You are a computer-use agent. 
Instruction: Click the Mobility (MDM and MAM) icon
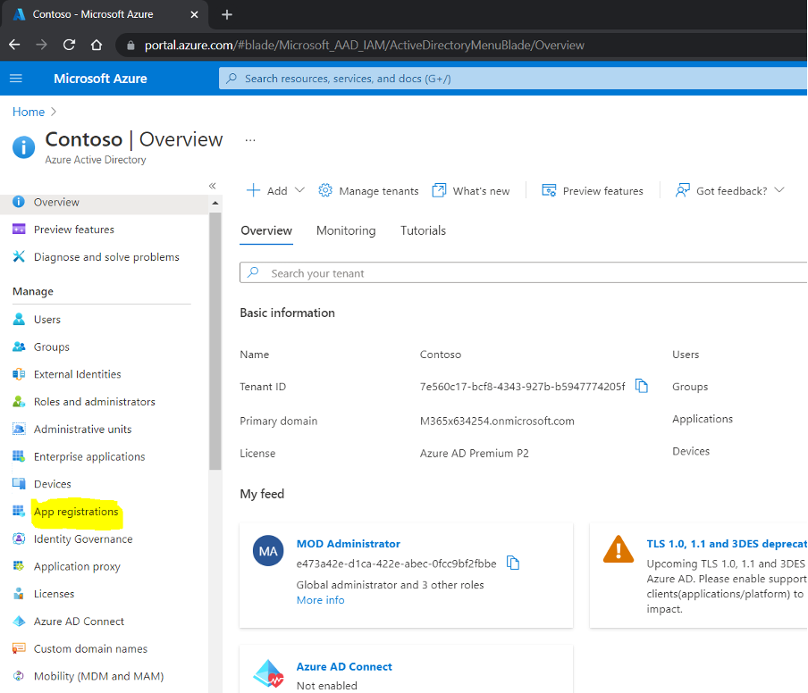click(19, 675)
